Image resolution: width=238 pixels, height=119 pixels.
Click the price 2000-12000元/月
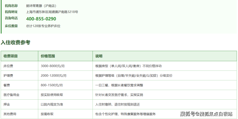coord(54,76)
